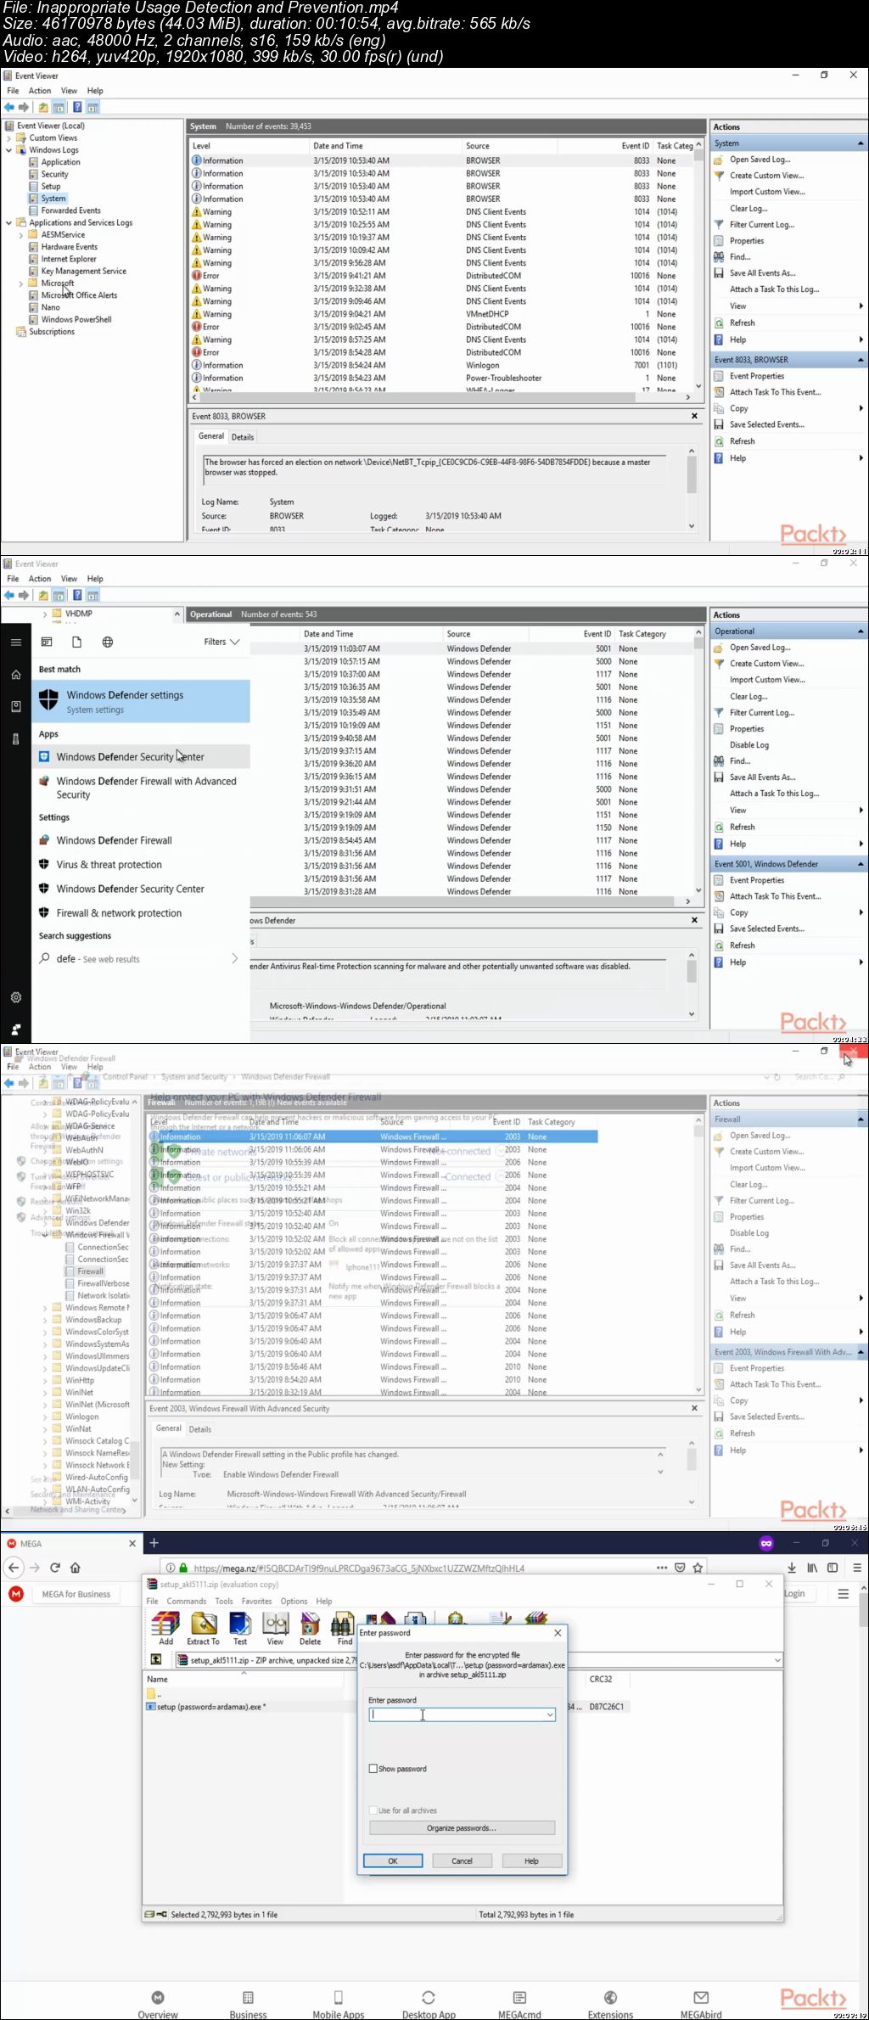Viewport: 869px width, 2020px height.
Task: Open the Windows Defender settings best match
Action: [x=141, y=701]
